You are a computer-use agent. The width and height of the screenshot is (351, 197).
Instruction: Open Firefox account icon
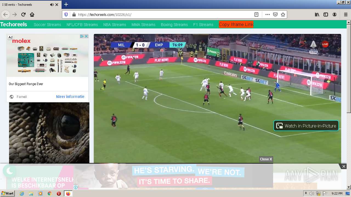(335, 15)
